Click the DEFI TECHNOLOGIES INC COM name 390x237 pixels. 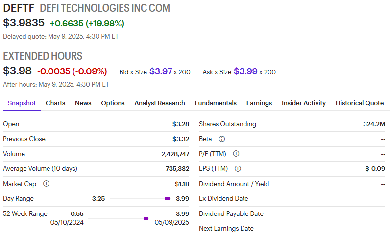click(x=105, y=8)
